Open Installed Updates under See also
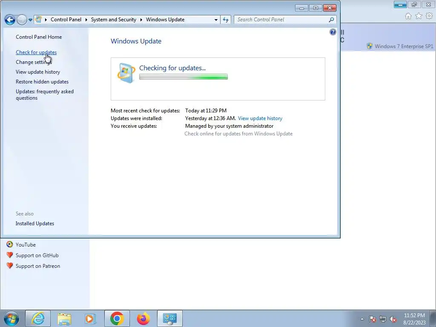 [x=35, y=224]
